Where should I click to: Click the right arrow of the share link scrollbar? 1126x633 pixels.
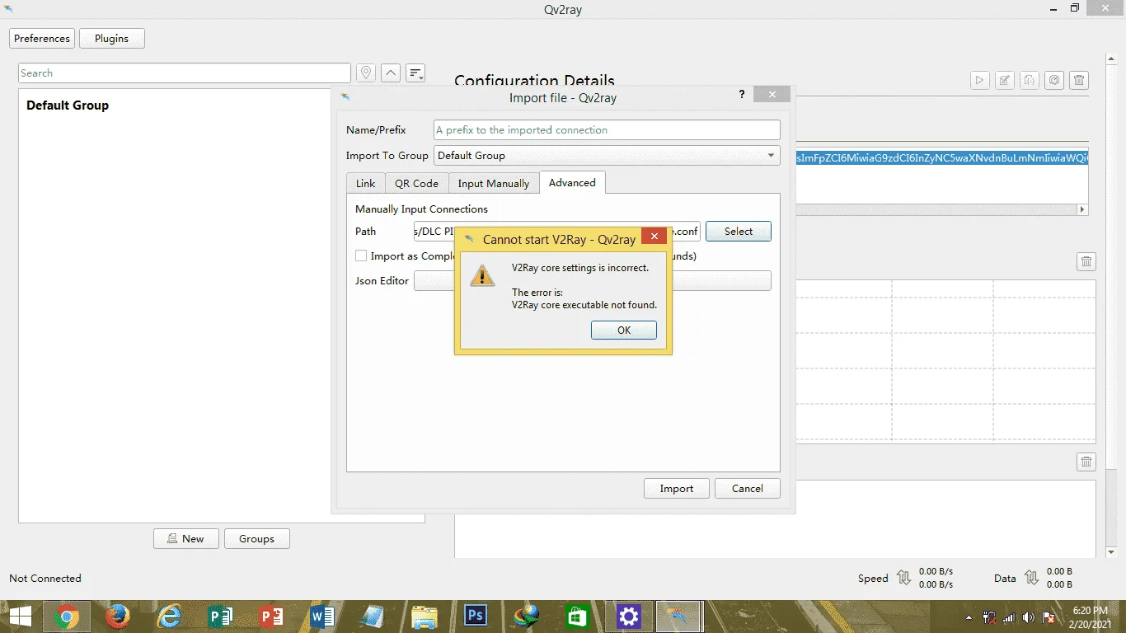click(1083, 210)
